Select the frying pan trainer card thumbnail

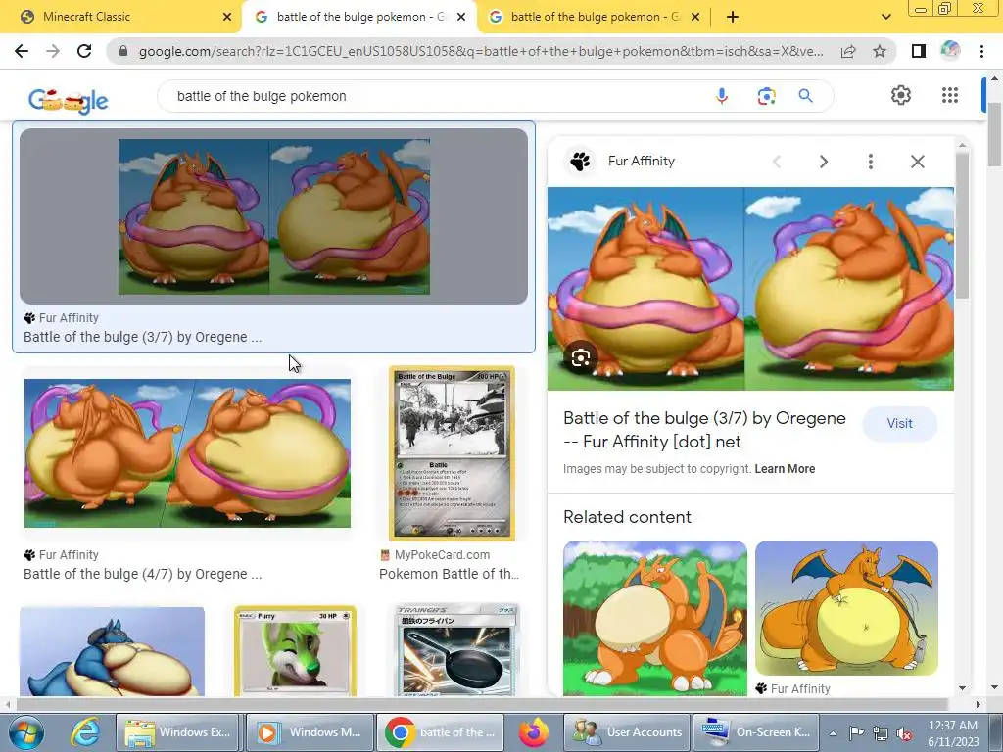pos(456,650)
